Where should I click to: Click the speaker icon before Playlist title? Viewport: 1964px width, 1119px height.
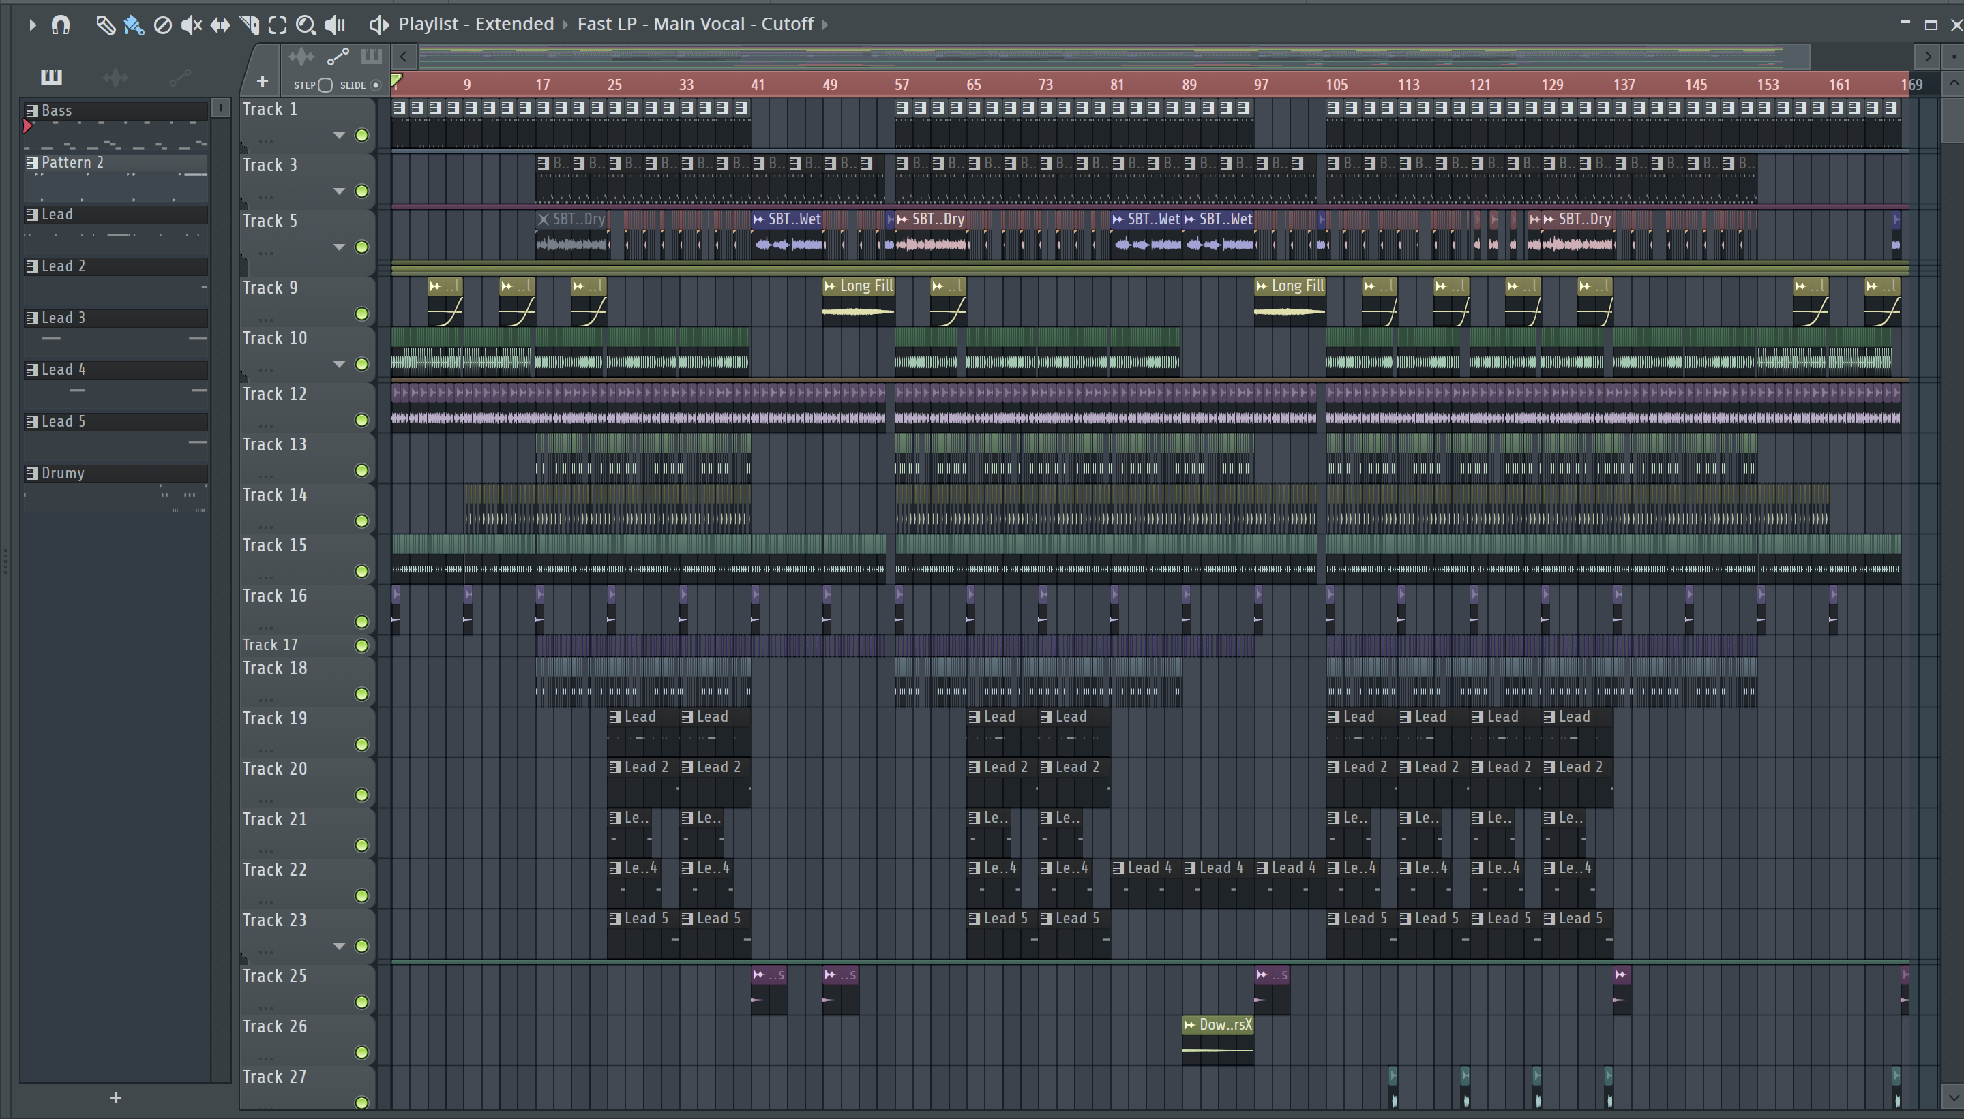(378, 25)
